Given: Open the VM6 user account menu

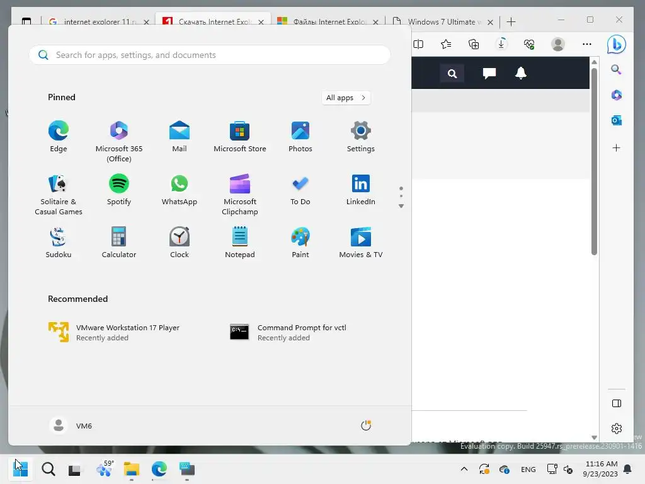Looking at the screenshot, I should pos(71,425).
